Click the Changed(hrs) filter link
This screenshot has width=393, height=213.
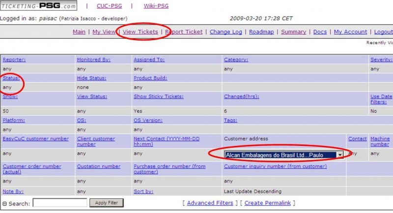pyautogui.click(x=242, y=96)
